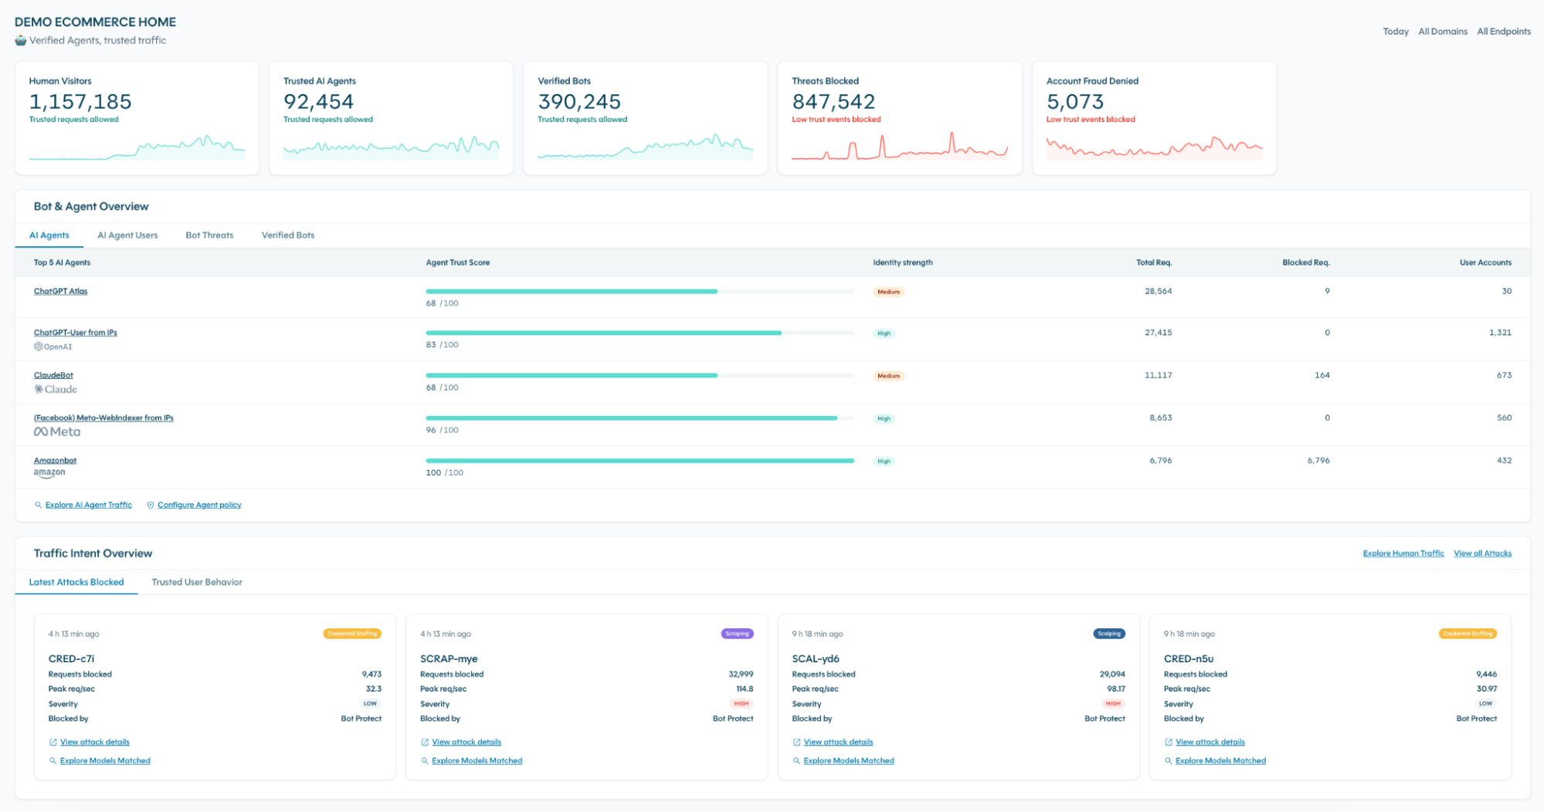View attack details for SCAL-yd6
This screenshot has height=812, width=1544.
coord(839,742)
